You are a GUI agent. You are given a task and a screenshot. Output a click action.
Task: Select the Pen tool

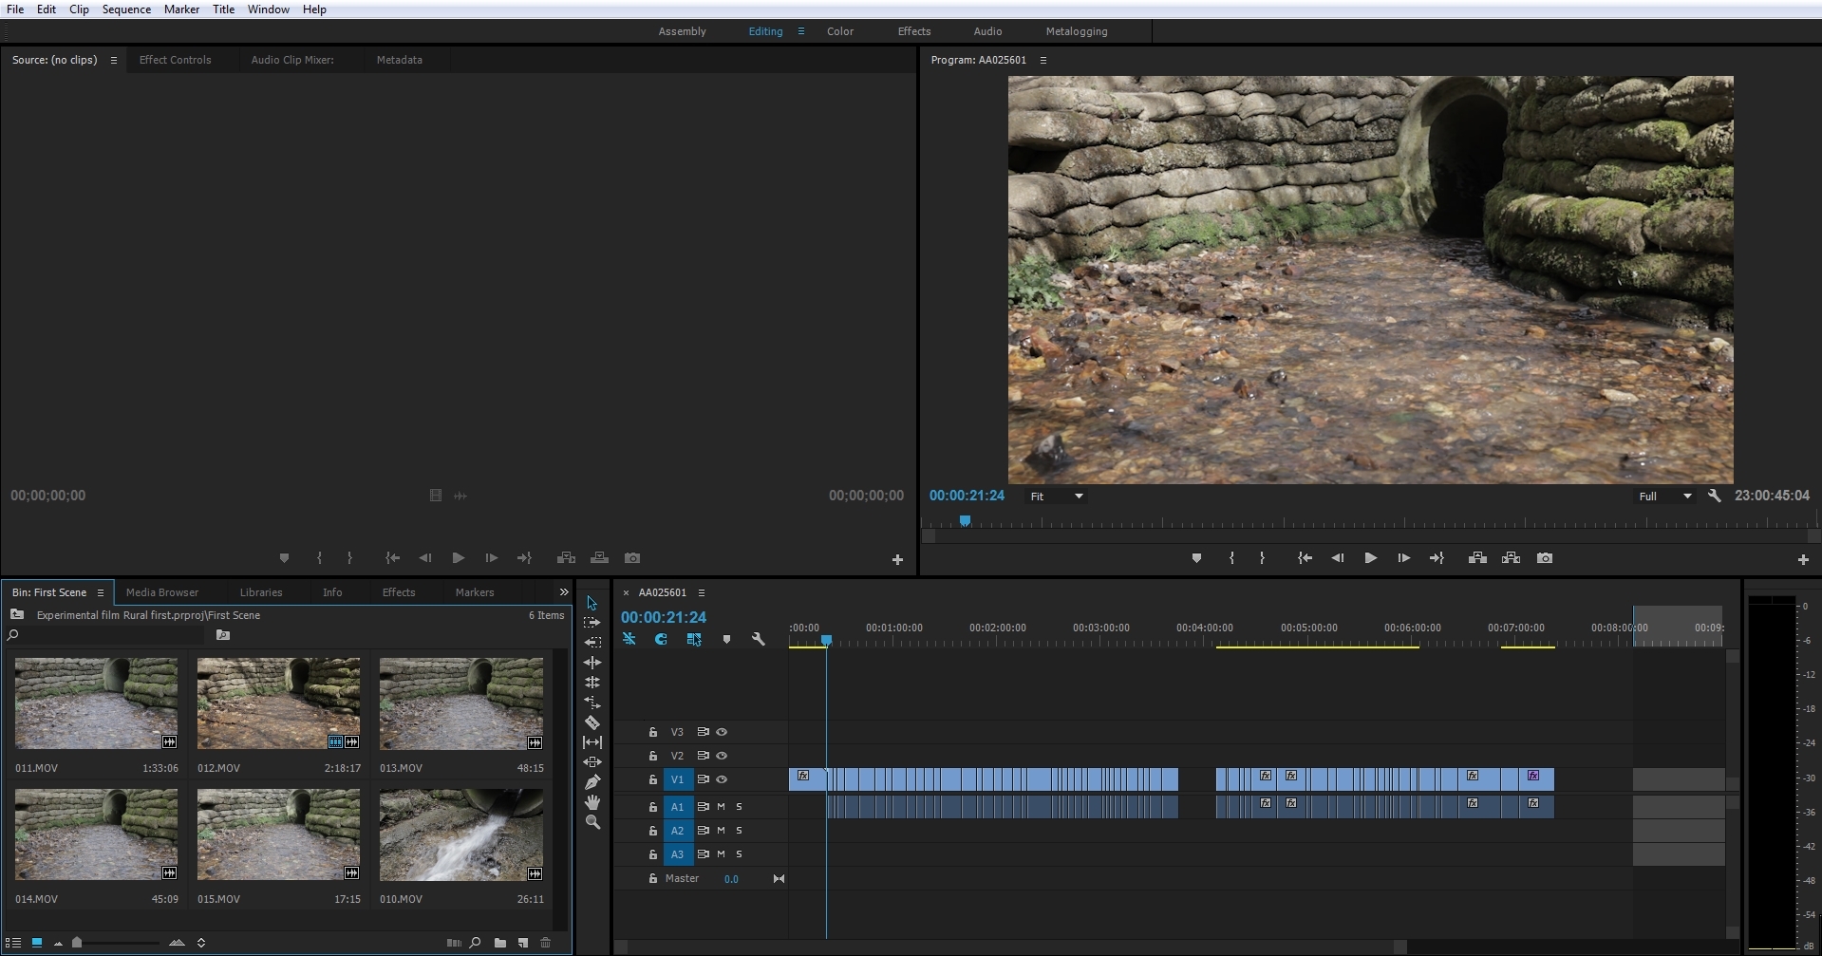[592, 782]
